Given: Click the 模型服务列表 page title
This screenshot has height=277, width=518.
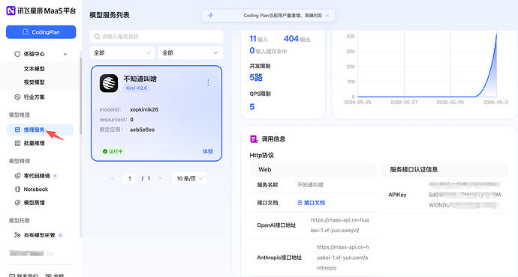Looking at the screenshot, I should [110, 15].
